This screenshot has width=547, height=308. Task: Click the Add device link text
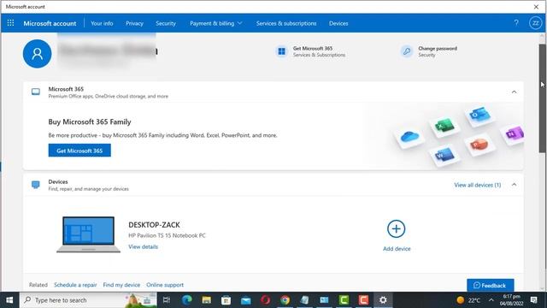point(397,249)
